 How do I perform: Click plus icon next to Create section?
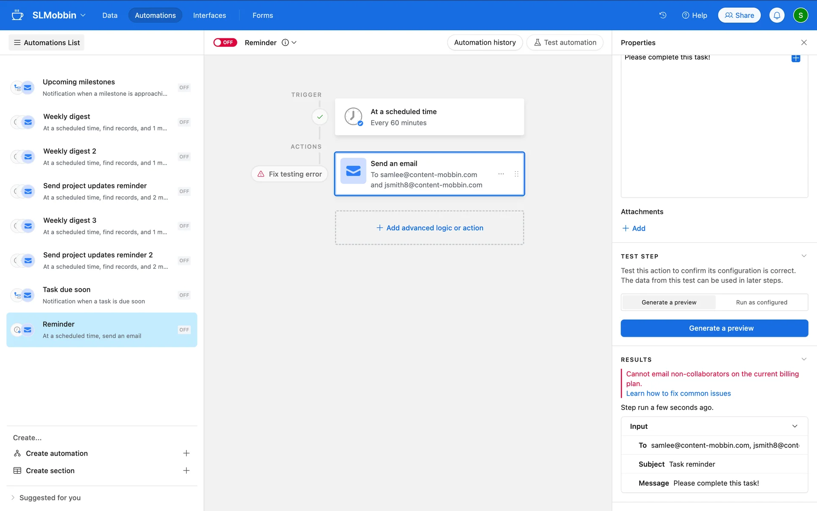tap(186, 471)
